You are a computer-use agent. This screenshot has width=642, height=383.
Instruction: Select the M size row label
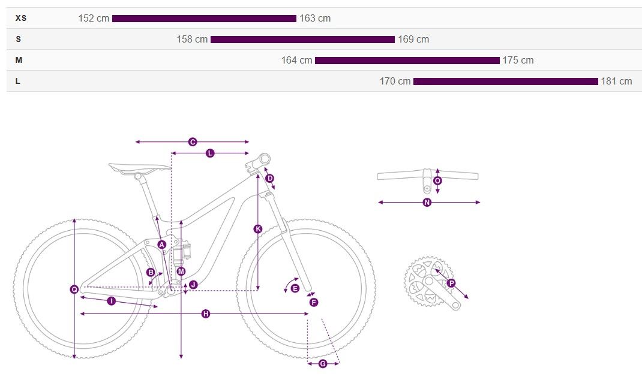coord(19,60)
